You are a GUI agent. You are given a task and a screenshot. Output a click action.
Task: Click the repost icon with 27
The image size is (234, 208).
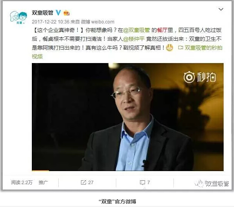[x=87, y=182]
